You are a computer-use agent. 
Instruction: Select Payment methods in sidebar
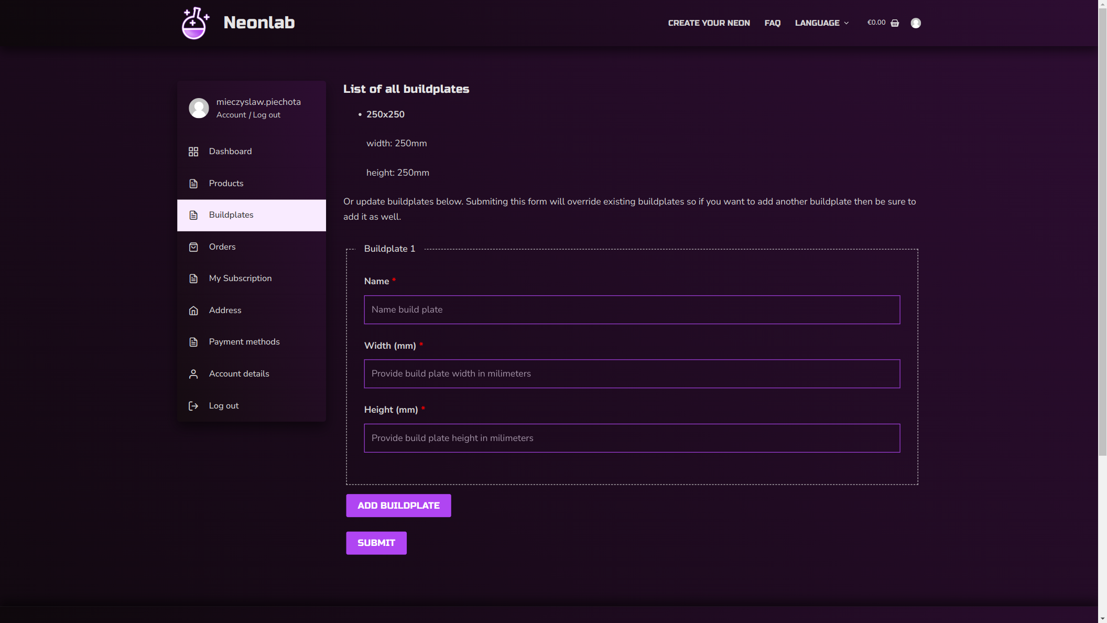(244, 342)
